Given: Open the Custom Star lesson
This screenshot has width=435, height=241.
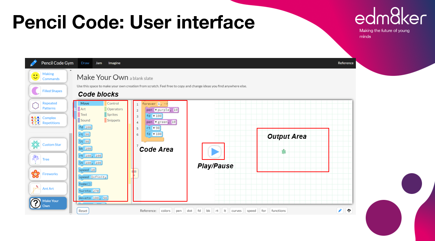Looking at the screenshot, I should (48, 144).
